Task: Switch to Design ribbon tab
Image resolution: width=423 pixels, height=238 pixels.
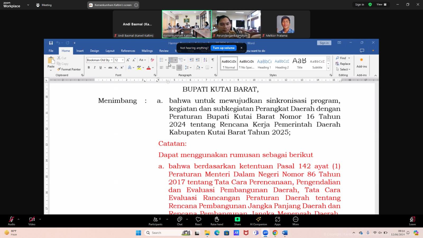Action: coord(94,51)
